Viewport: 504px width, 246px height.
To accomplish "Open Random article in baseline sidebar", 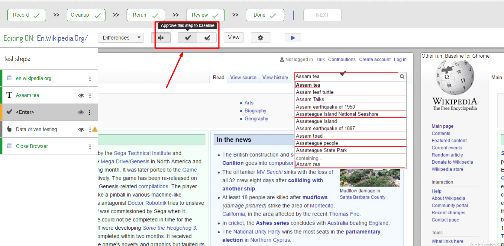I will 447,155.
